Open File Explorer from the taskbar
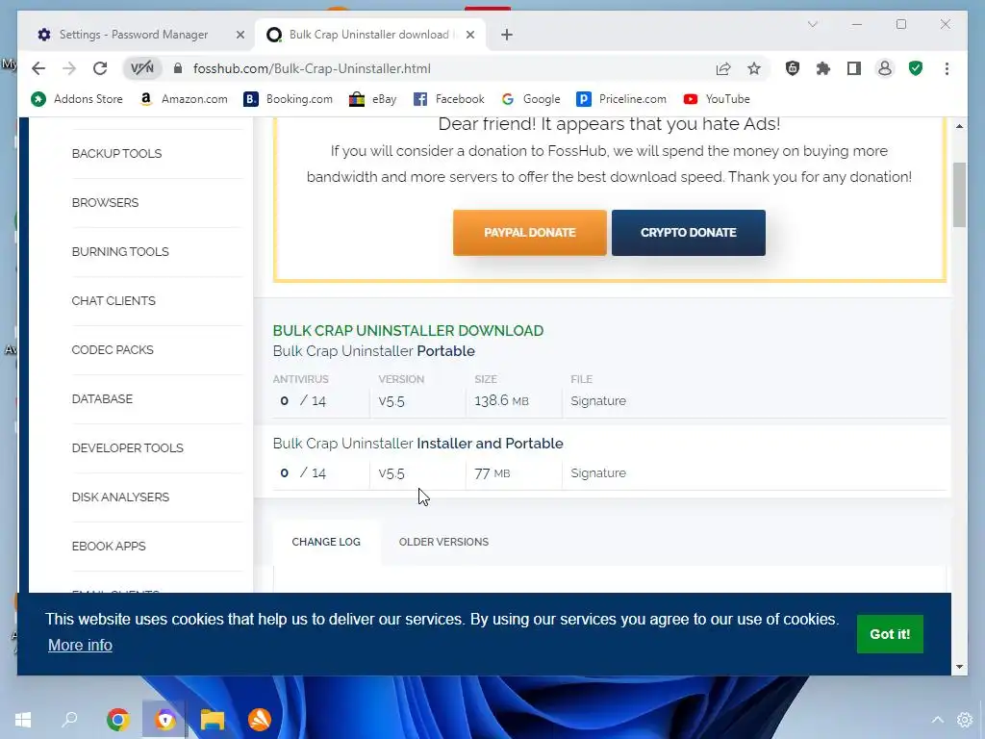Image resolution: width=985 pixels, height=739 pixels. (213, 720)
